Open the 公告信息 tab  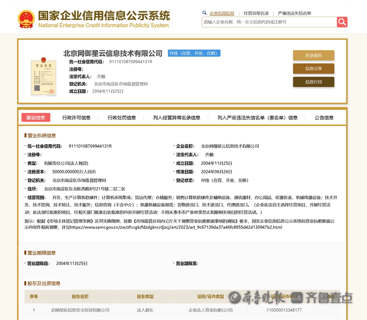tap(324, 118)
